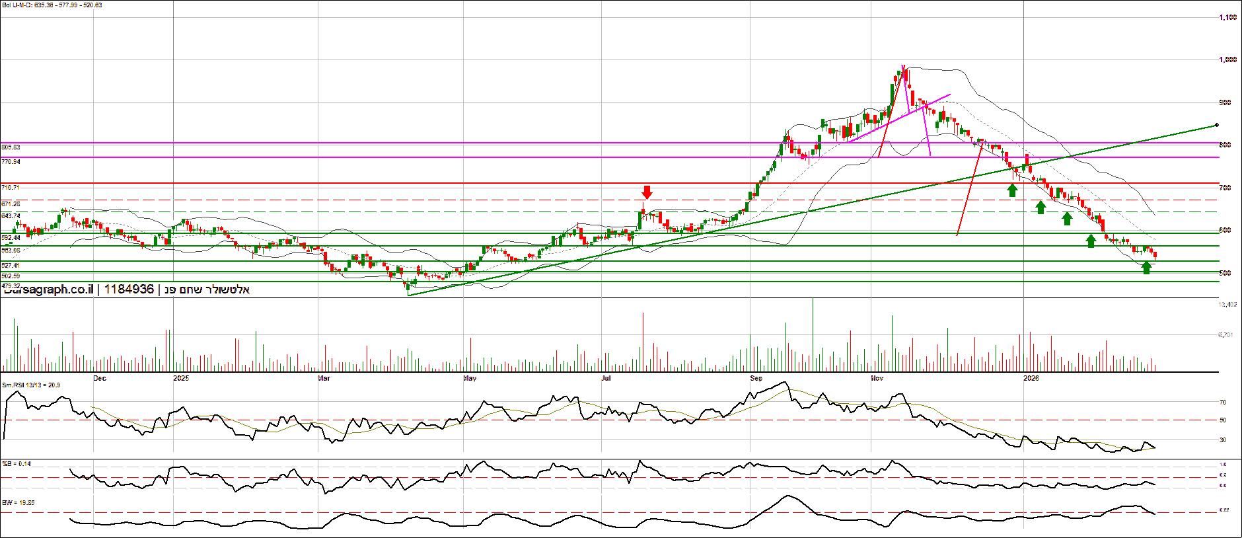
Task: Click the Sep month label on time axis
Action: [756, 378]
